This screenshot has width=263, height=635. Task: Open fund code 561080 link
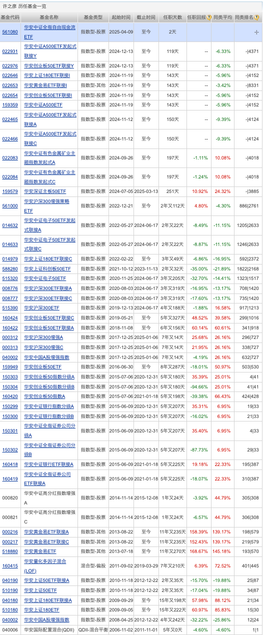(x=10, y=31)
